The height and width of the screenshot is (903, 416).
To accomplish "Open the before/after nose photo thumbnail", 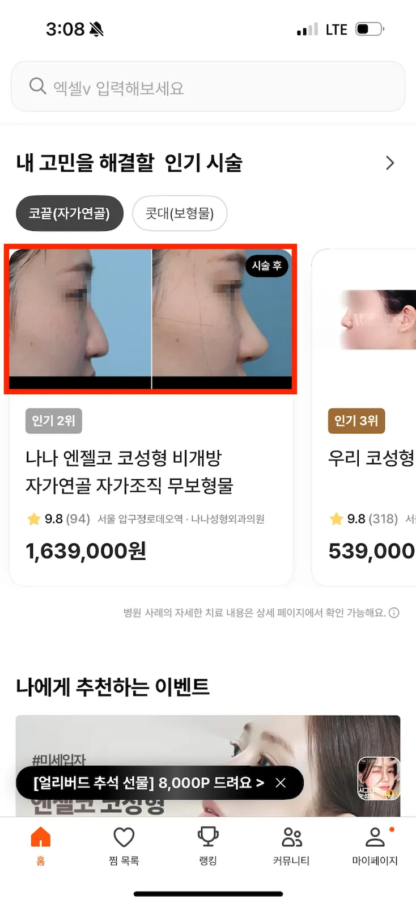I will coord(151,319).
